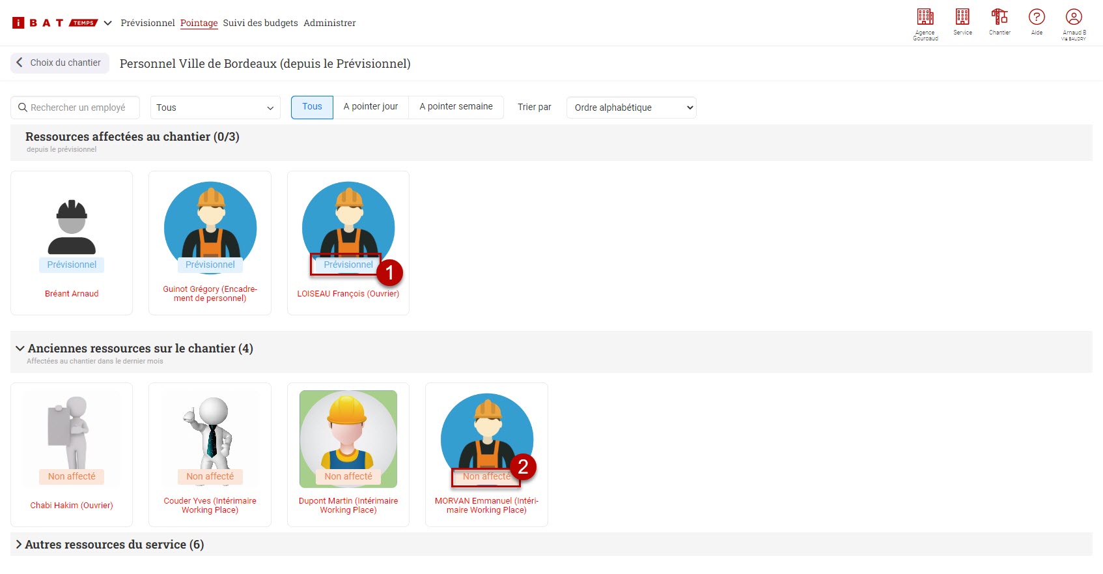Click the iBAT Temps logo
The image size is (1103, 574).
click(55, 23)
